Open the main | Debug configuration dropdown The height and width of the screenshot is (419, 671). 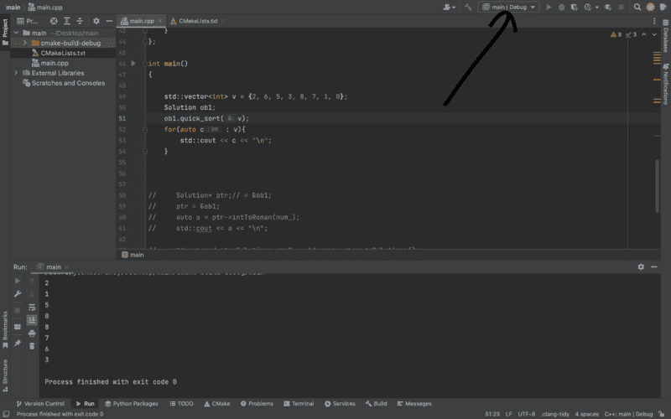pyautogui.click(x=509, y=7)
